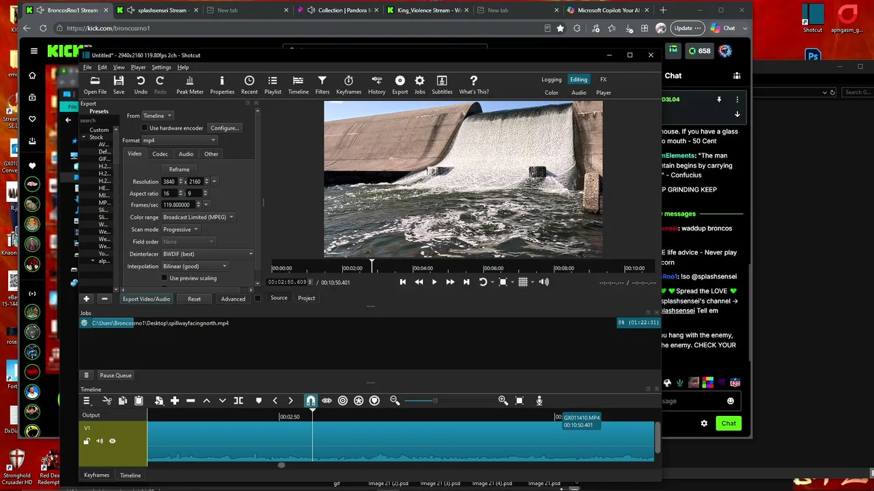
Task: Click the timeline cut (scissors) icon
Action: (107, 401)
